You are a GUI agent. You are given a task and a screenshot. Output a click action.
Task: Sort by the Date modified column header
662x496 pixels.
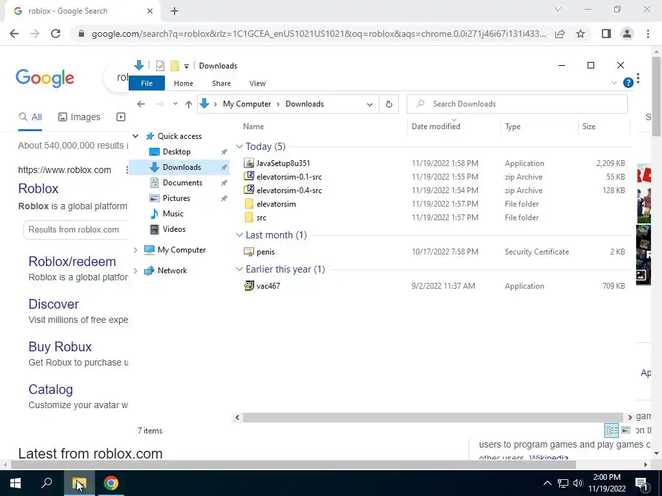click(436, 127)
